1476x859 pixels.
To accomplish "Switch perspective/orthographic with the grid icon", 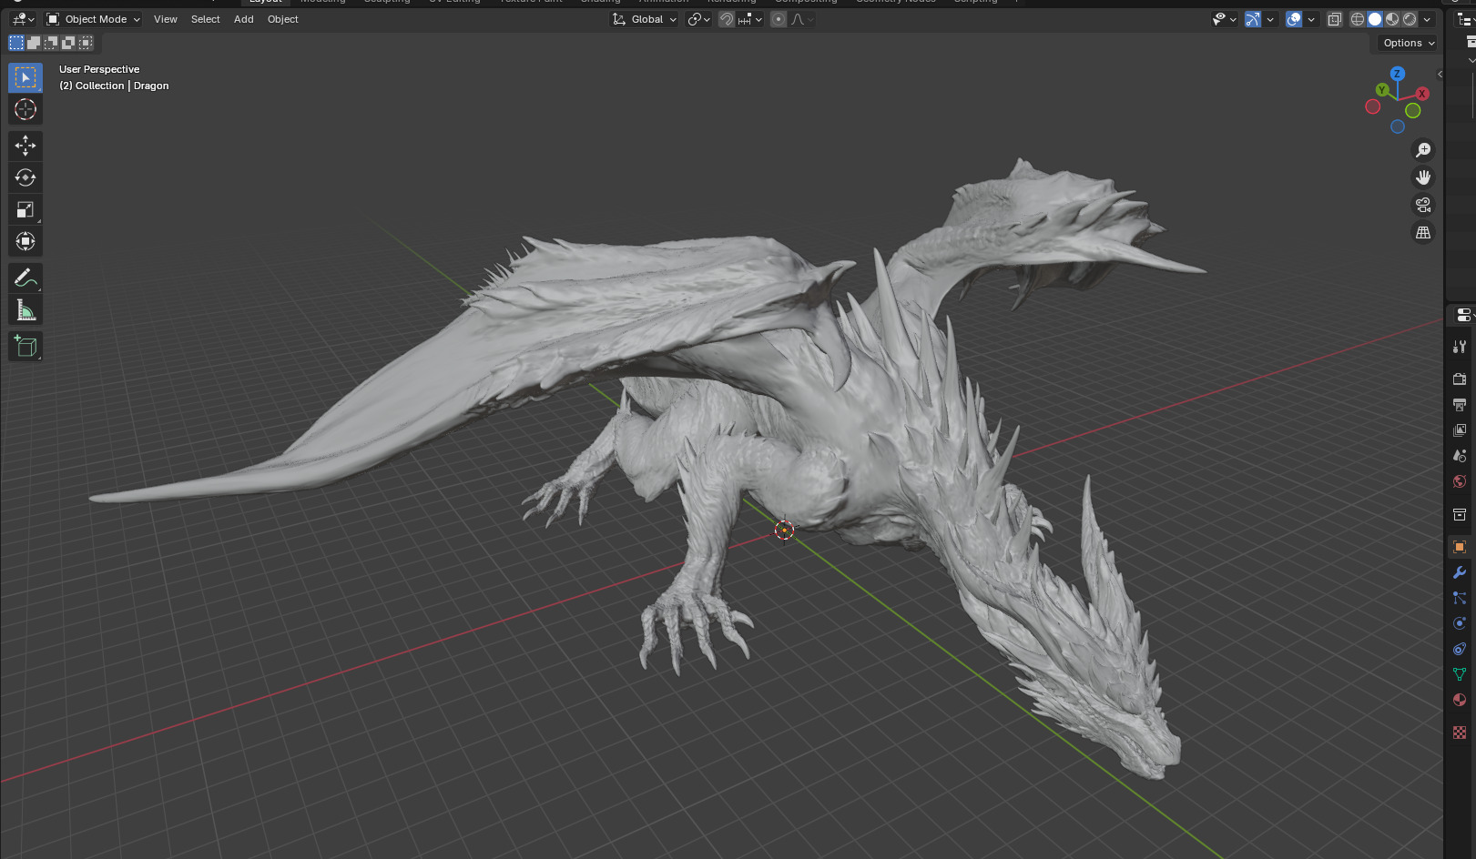I will (x=1423, y=233).
